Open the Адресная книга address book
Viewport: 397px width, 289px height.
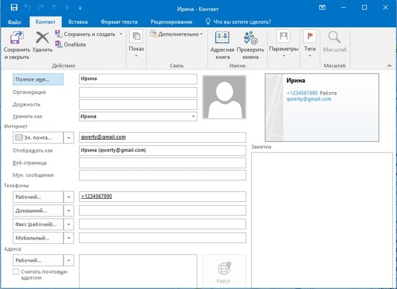(222, 46)
